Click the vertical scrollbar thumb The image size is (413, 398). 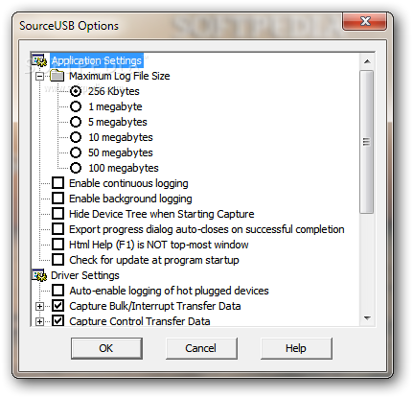click(367, 142)
